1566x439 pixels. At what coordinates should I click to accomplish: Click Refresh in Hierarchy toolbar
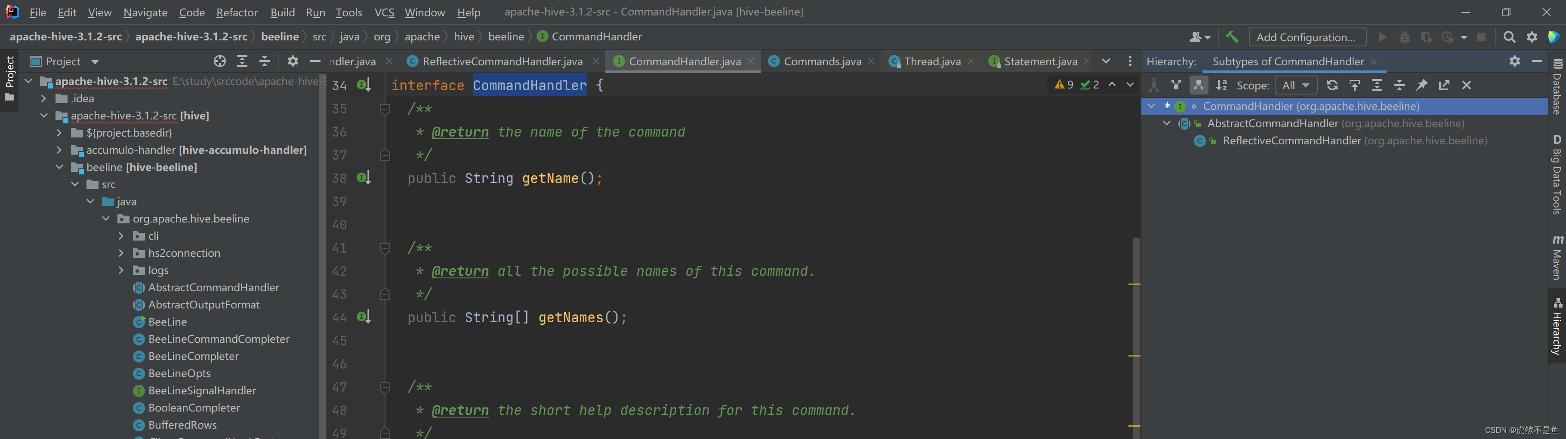pyautogui.click(x=1332, y=85)
